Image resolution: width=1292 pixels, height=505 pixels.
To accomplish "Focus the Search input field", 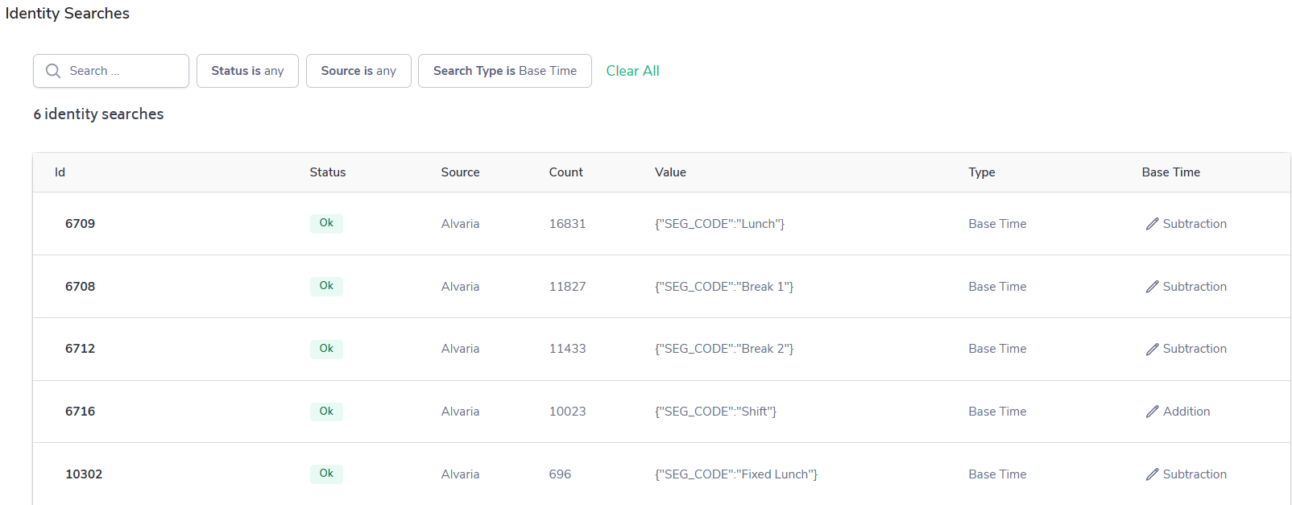I will 121,71.
